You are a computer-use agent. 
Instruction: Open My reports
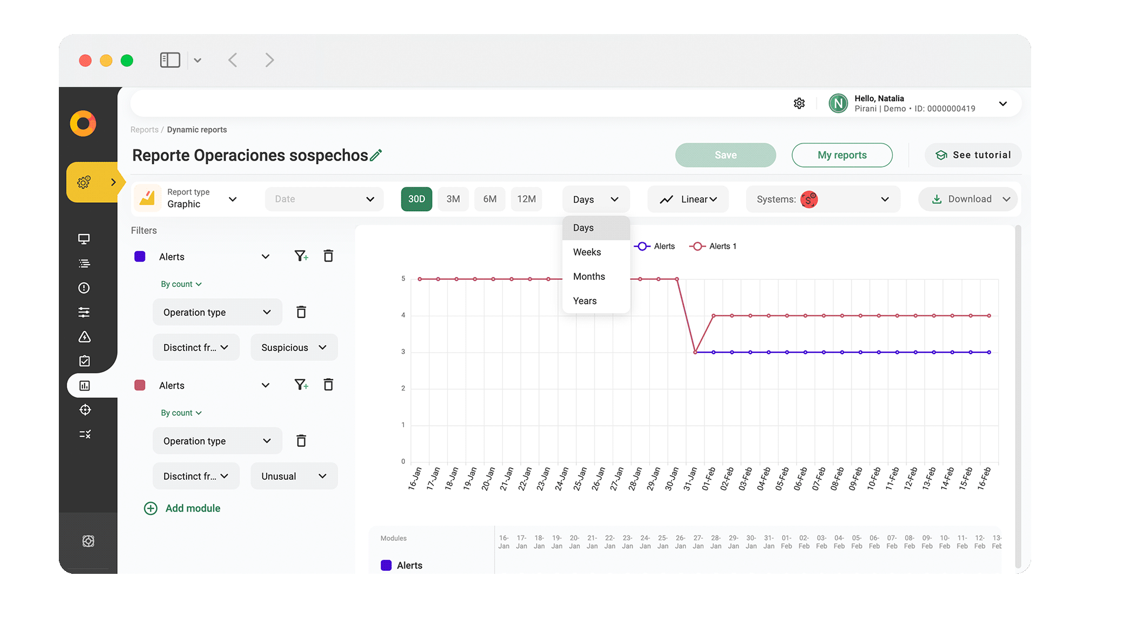tap(842, 155)
